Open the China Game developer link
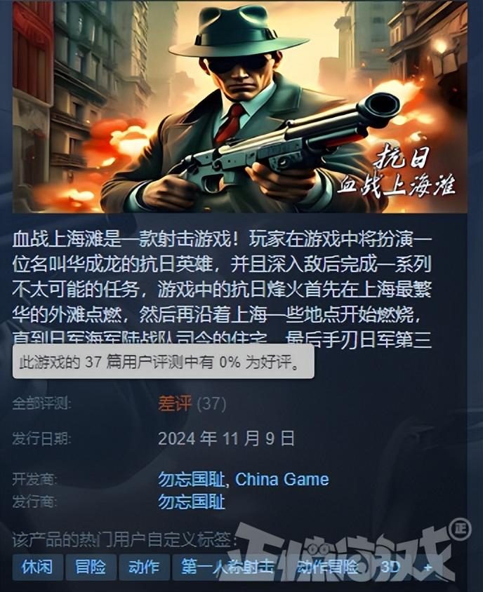483x592 pixels. point(282,480)
